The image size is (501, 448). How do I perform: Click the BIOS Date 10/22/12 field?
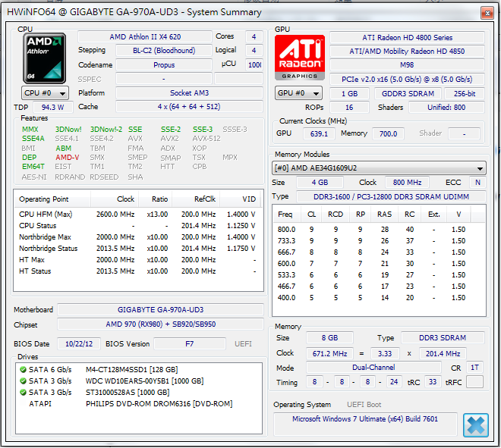[x=79, y=344]
